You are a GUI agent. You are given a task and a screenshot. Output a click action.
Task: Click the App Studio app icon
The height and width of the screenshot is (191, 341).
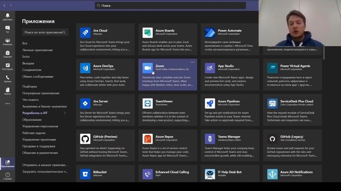(210, 68)
